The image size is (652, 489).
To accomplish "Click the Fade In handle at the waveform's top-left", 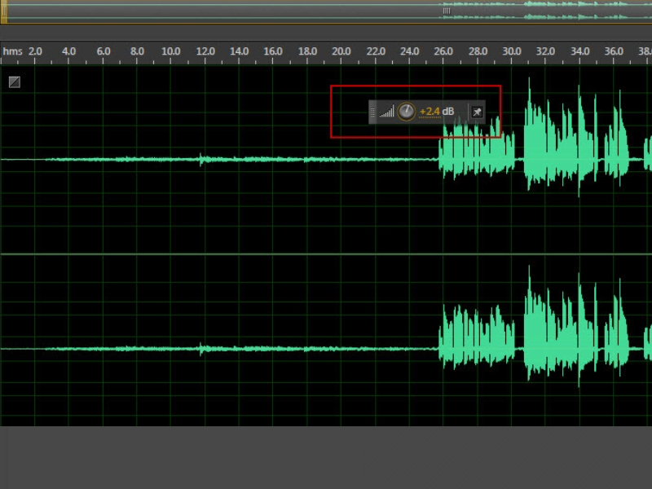I will tap(15, 81).
